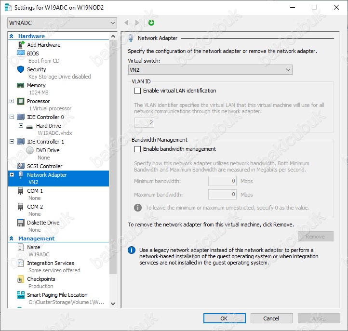The height and width of the screenshot is (331, 348).
Task: Click the 'C:\ClusterStorage\Volume1\W…' path
Action: tap(66, 302)
